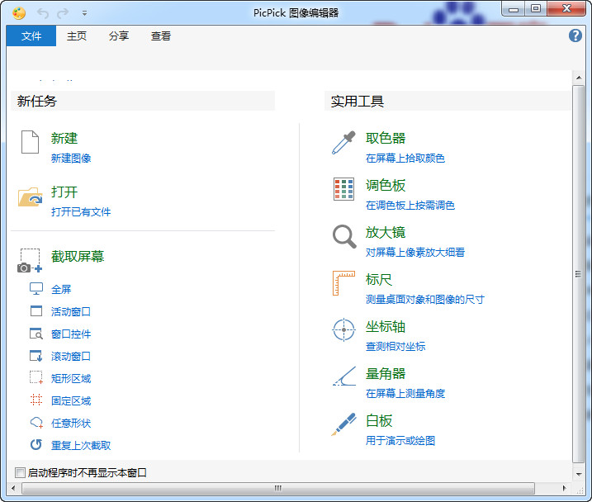This screenshot has height=502, width=592.
Task: Click the undo arrow in title bar
Action: pos(43,13)
